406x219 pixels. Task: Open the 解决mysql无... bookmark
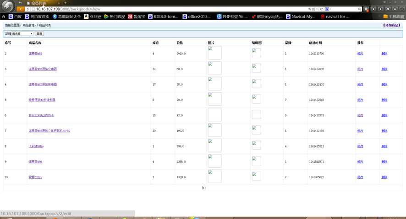pos(267,16)
